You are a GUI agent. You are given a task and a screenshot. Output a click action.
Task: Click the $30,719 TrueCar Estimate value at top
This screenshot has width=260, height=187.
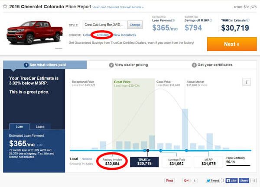[235, 28]
